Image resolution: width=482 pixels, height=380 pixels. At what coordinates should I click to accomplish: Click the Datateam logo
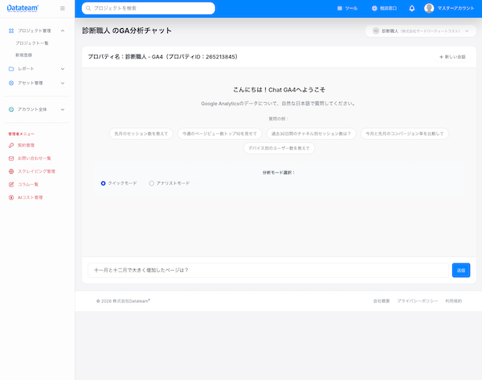[x=22, y=8]
